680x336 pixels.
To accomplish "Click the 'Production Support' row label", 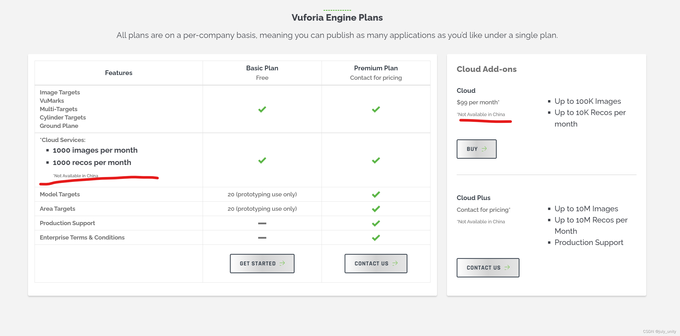I will (67, 223).
